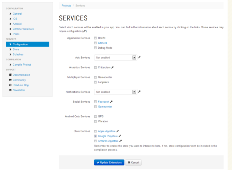Click the chevron icon beside Compile Project

pos(10,65)
